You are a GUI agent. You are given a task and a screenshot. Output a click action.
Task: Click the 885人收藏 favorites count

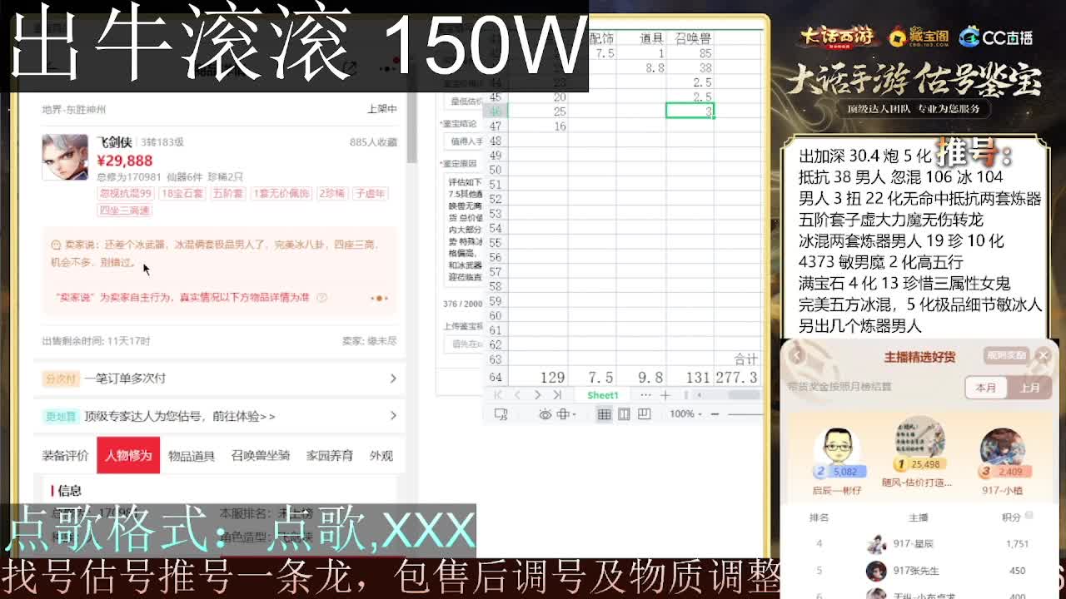coord(373,142)
